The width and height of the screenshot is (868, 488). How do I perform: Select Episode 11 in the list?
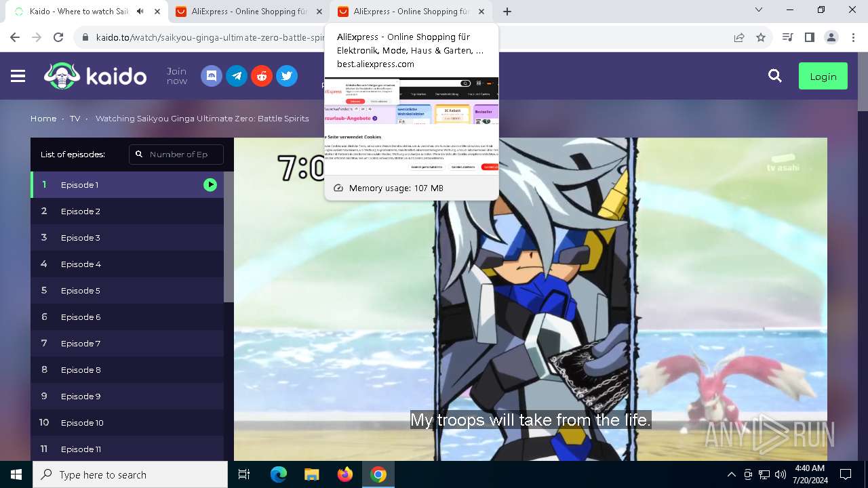[127, 449]
